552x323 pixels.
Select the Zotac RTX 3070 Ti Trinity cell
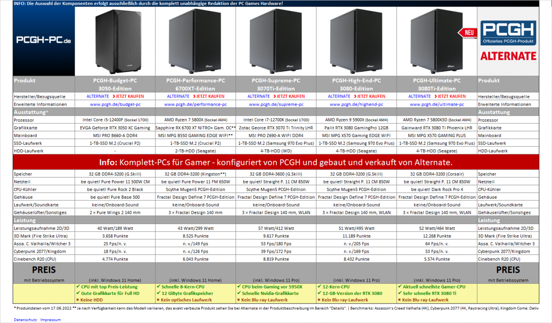(276, 128)
